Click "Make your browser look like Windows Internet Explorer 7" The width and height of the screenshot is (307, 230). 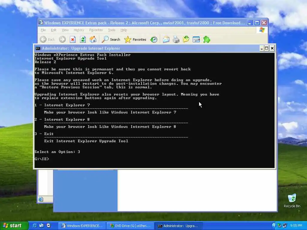(110, 112)
